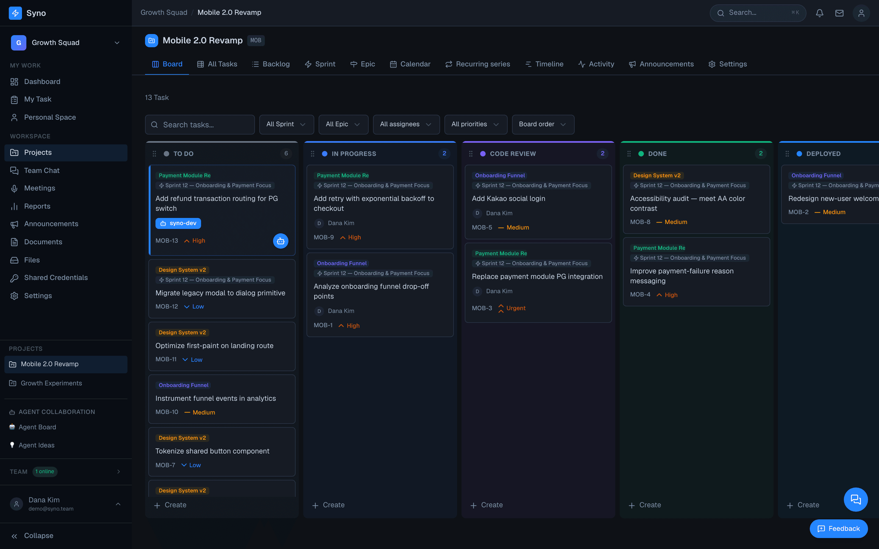Screen dimensions: 879x549
Task: Expand the Dana Kim account menu
Action: 66,504
